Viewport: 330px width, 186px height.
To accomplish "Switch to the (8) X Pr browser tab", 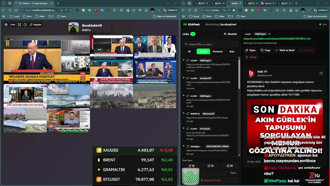I will pyautogui.click(x=201, y=3).
